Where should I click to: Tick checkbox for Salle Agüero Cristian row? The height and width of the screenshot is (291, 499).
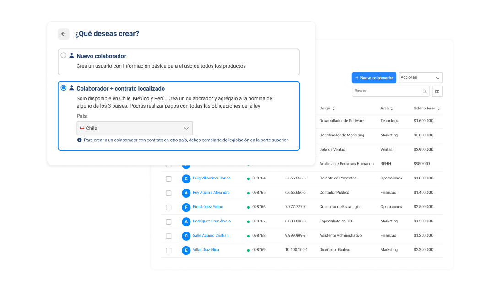[168, 236]
